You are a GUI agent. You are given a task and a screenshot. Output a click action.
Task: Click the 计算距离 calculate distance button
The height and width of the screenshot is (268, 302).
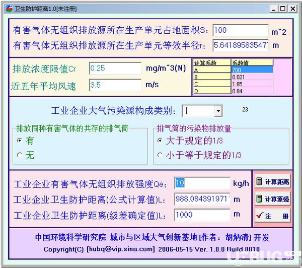tap(272, 182)
